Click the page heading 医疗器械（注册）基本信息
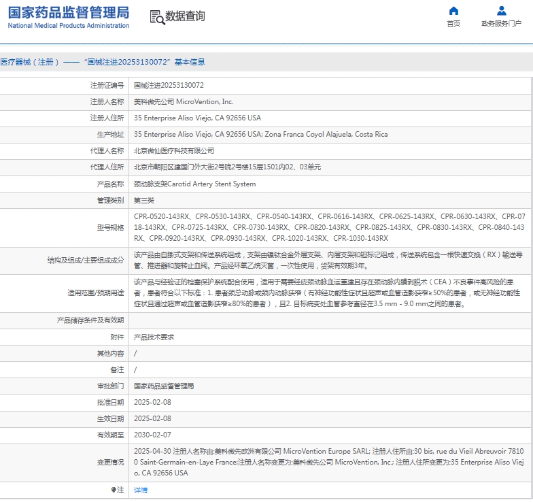The width and height of the screenshot is (533, 502). [103, 62]
